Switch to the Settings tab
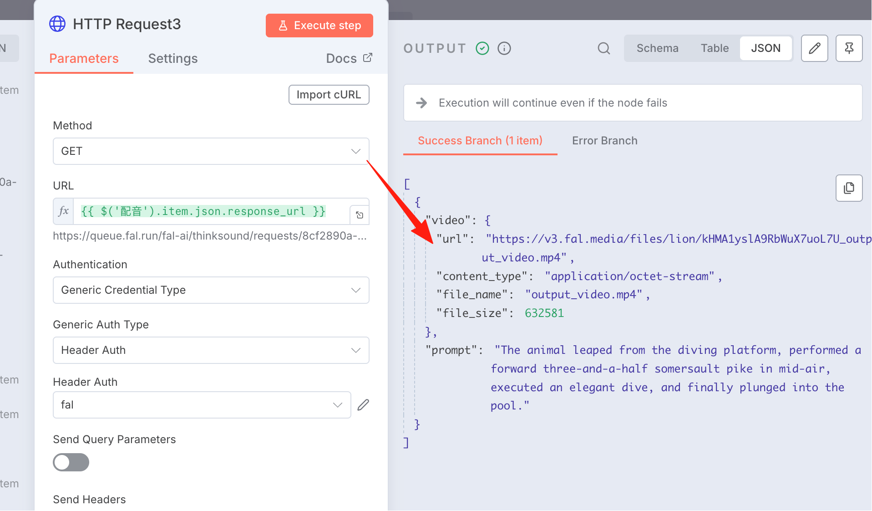The height and width of the screenshot is (511, 872). coord(173,58)
